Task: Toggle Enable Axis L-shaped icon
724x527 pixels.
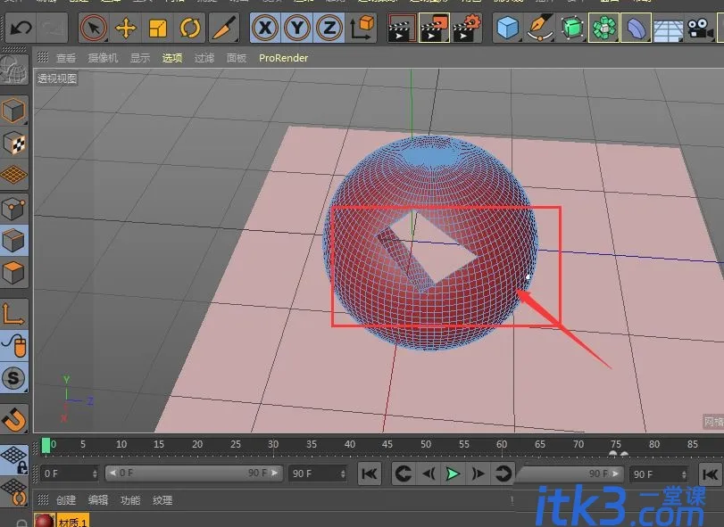Action: tap(14, 314)
